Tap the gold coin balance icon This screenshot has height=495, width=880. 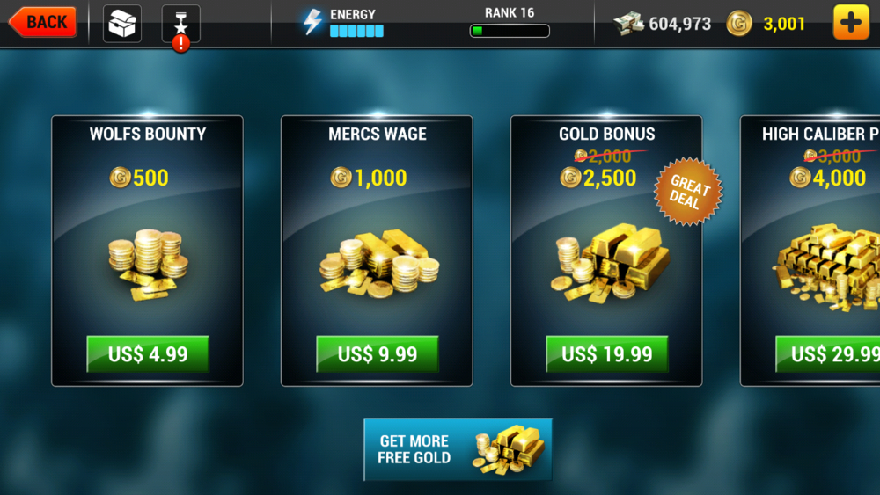[x=739, y=24]
